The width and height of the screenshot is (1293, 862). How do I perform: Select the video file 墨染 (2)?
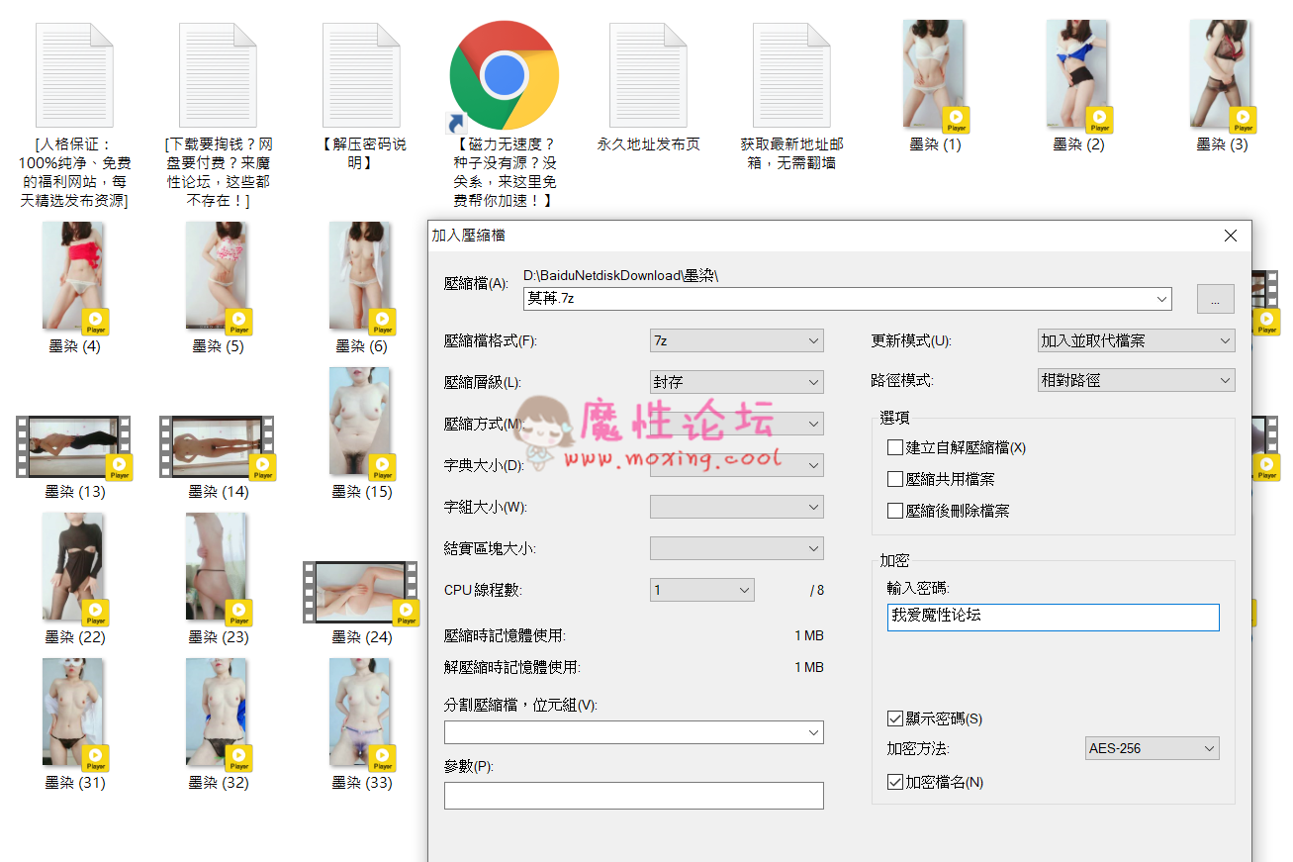pos(1078,76)
